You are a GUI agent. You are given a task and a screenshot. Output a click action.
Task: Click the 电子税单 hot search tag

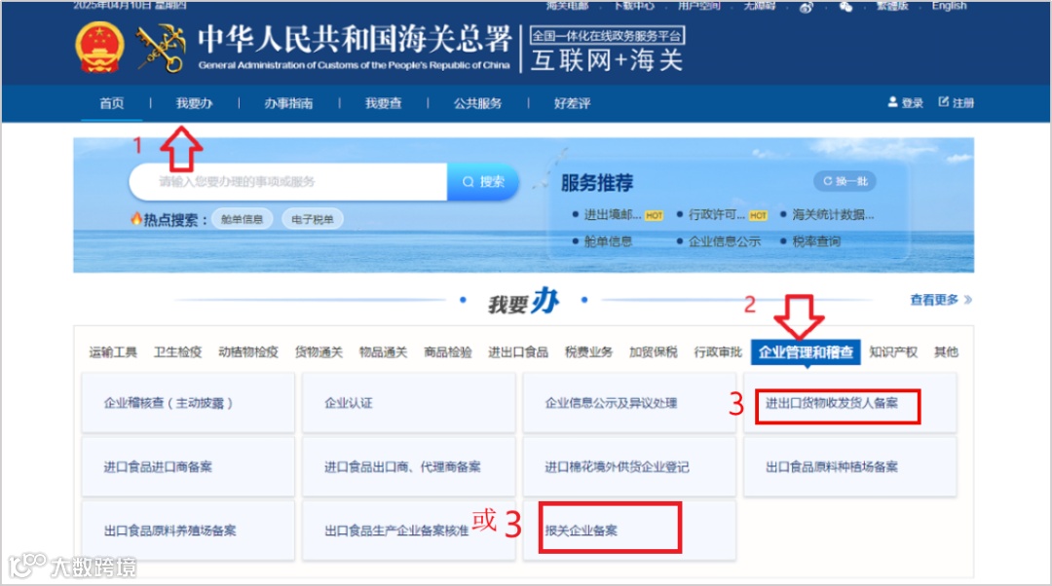[x=313, y=219]
